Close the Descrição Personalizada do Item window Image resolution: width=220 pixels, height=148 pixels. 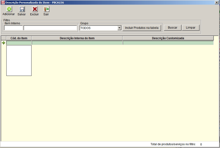(x=216, y=2)
